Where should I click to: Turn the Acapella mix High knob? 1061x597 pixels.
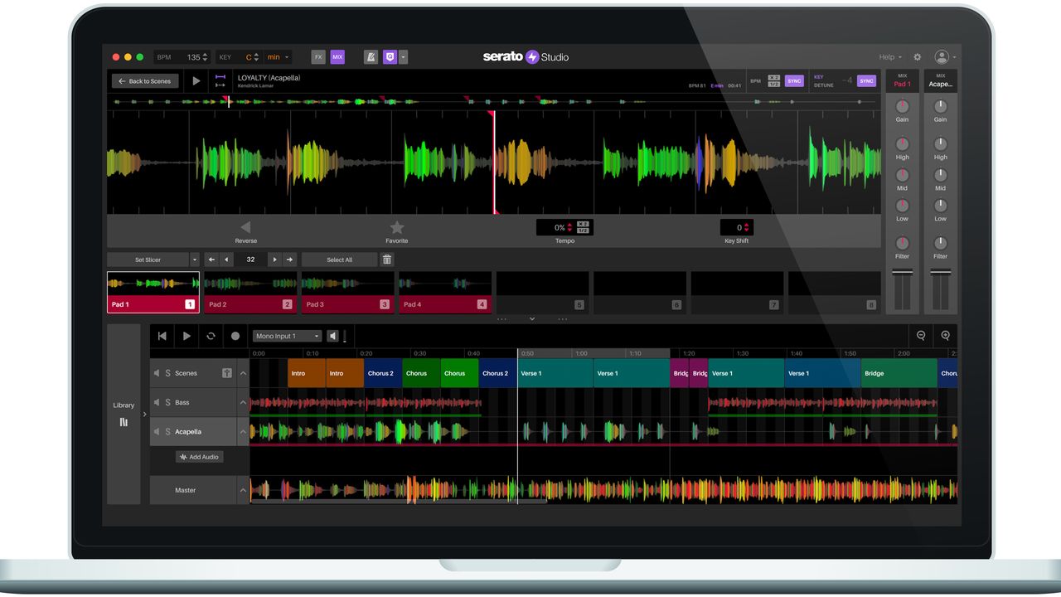click(940, 144)
